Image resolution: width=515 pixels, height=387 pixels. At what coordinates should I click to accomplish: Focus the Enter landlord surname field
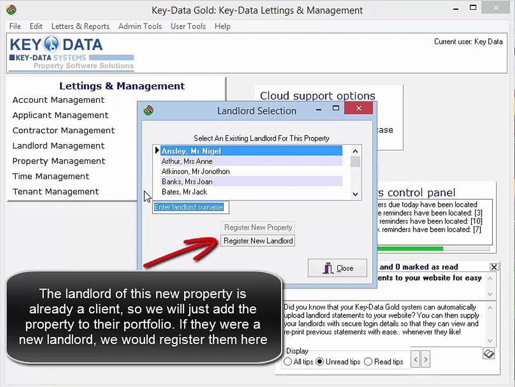pyautogui.click(x=191, y=207)
